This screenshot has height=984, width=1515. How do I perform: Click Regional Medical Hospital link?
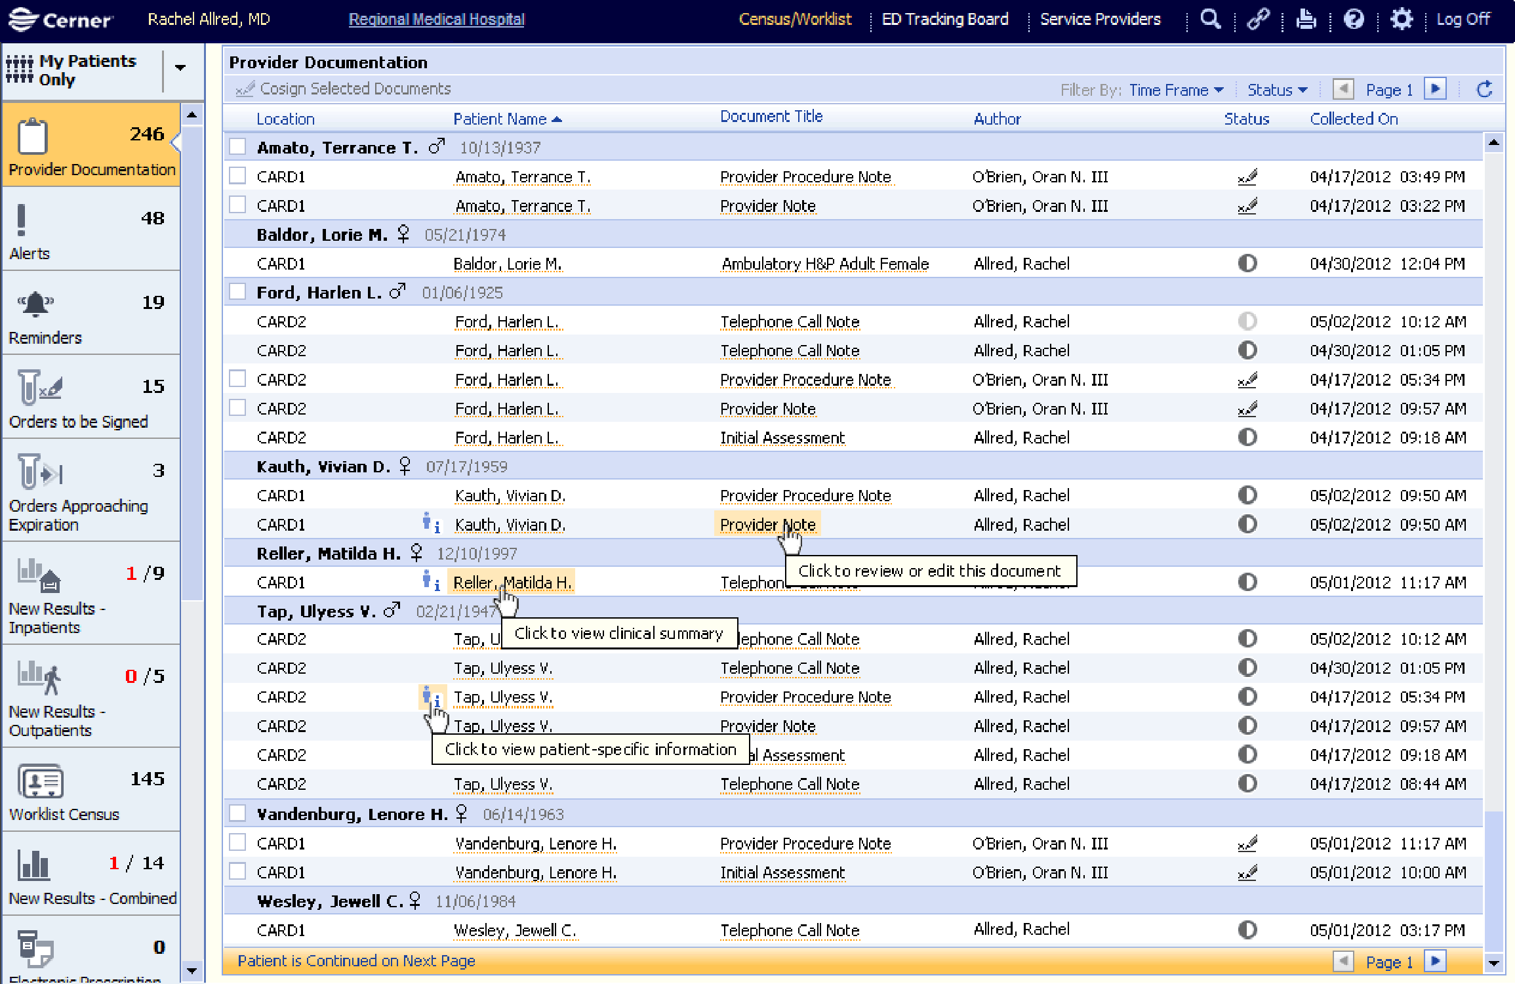[436, 20]
